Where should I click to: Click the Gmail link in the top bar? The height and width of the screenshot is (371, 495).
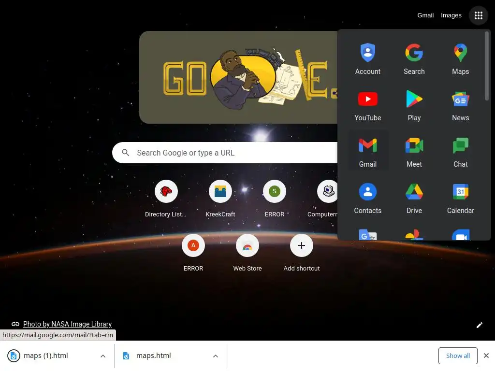pos(425,15)
